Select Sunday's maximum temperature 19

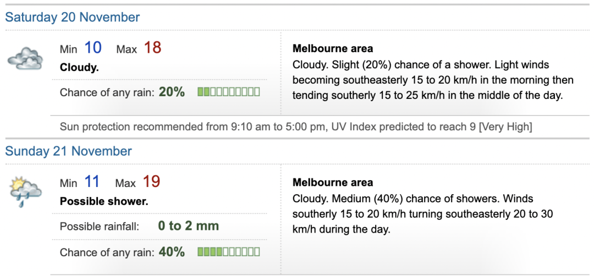click(152, 182)
